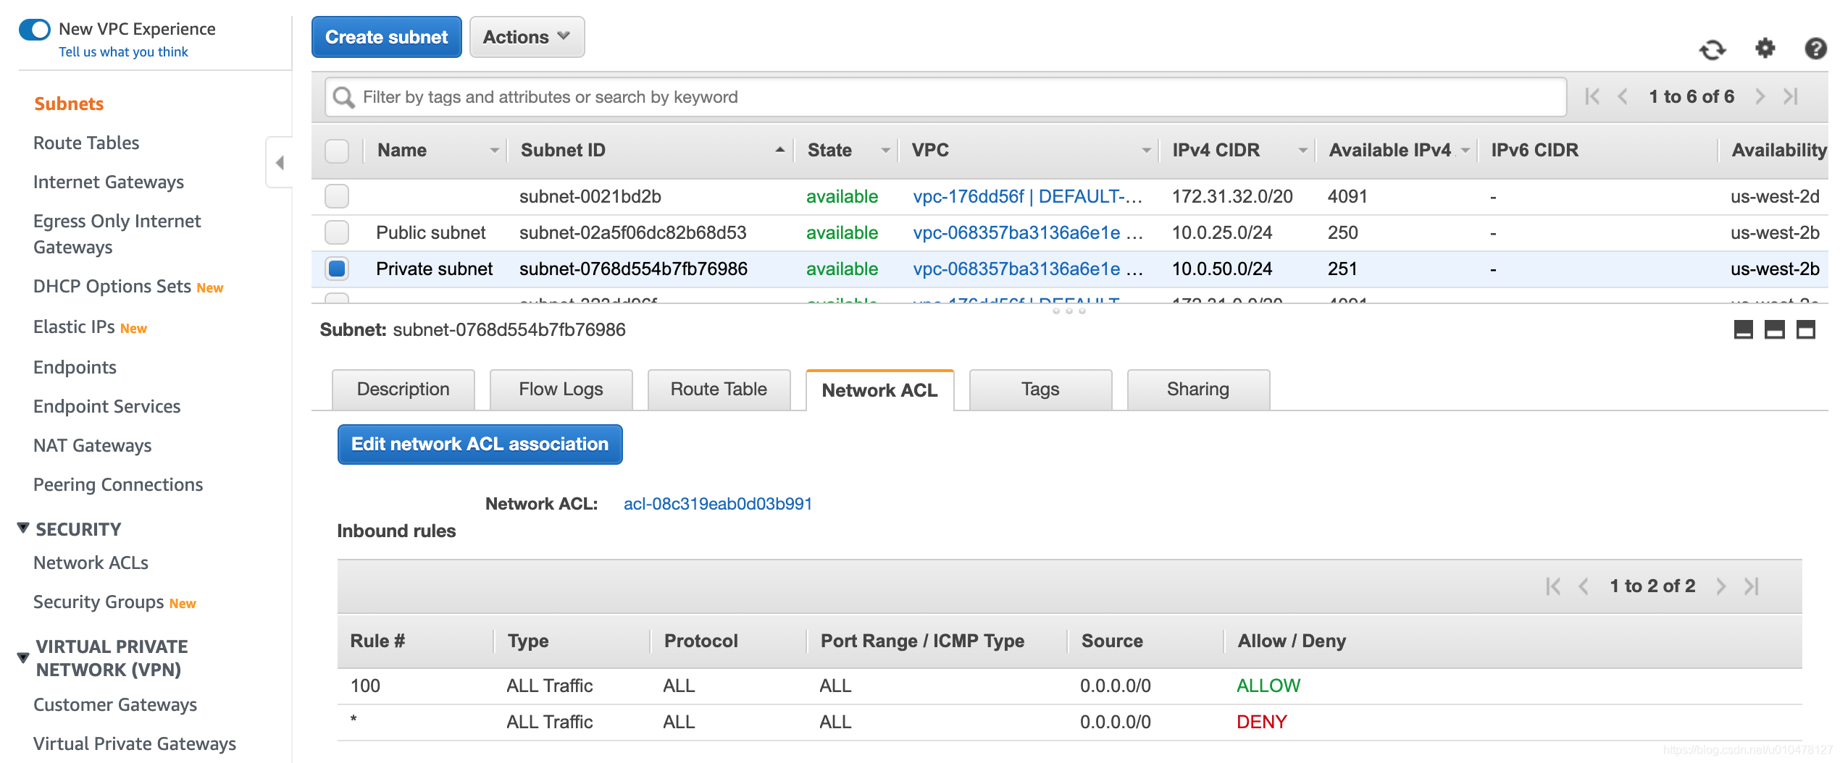
Task: Go to first page of subnets list
Action: click(1592, 96)
